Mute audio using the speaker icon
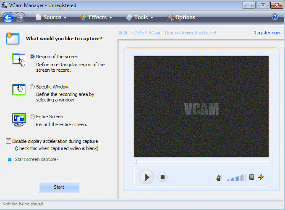285x210 pixels. click(219, 178)
